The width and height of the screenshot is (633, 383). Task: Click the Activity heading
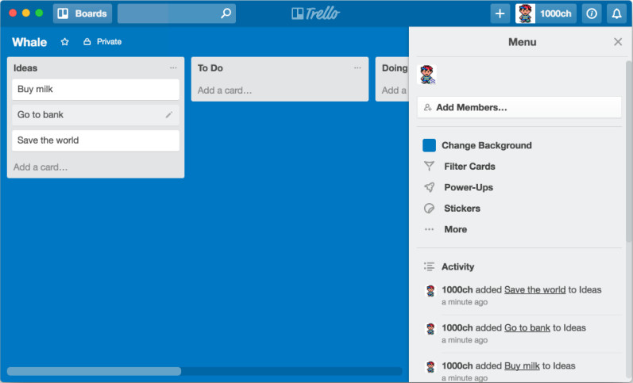click(457, 266)
